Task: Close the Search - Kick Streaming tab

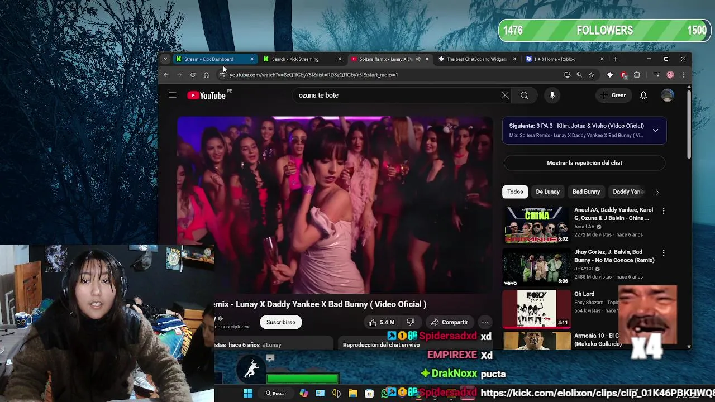Action: (x=339, y=59)
